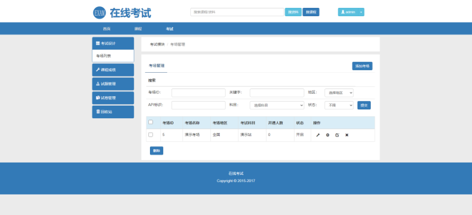The image size is (472, 215).
Task: Click the EXAM round logo icon
Action: [99, 13]
